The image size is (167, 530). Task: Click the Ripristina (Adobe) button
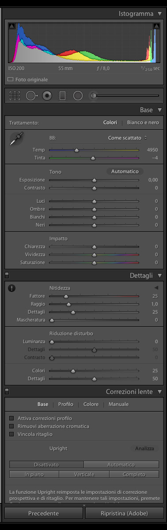(124, 513)
